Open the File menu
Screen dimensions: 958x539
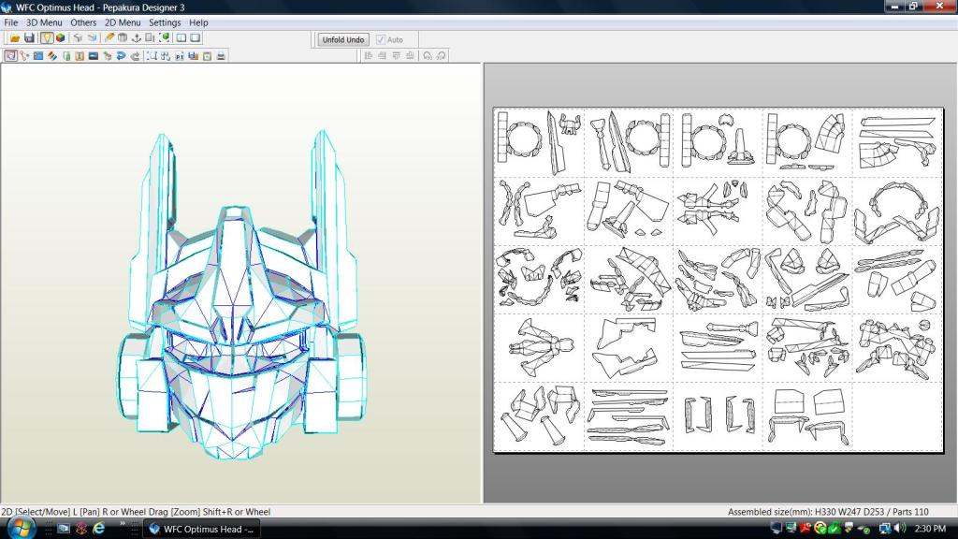11,22
